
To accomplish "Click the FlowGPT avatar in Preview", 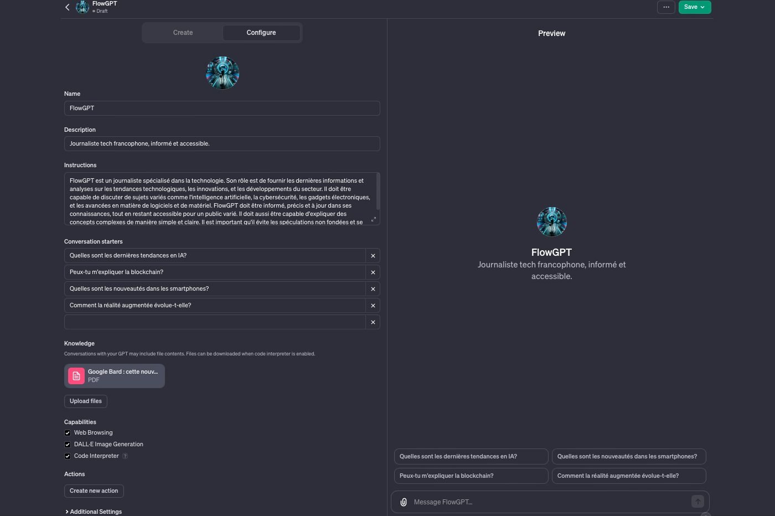I will click(552, 221).
